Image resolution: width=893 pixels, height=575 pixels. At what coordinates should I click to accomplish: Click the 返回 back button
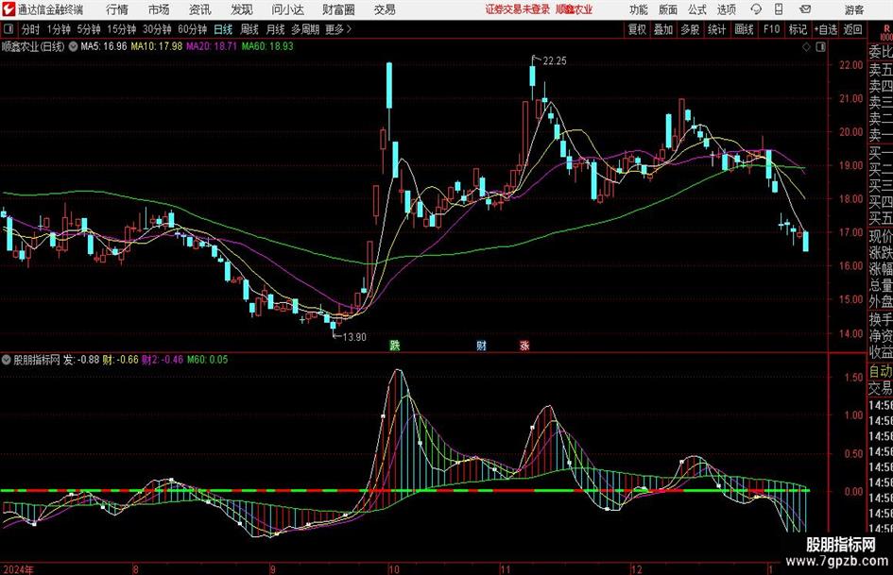pos(852,29)
